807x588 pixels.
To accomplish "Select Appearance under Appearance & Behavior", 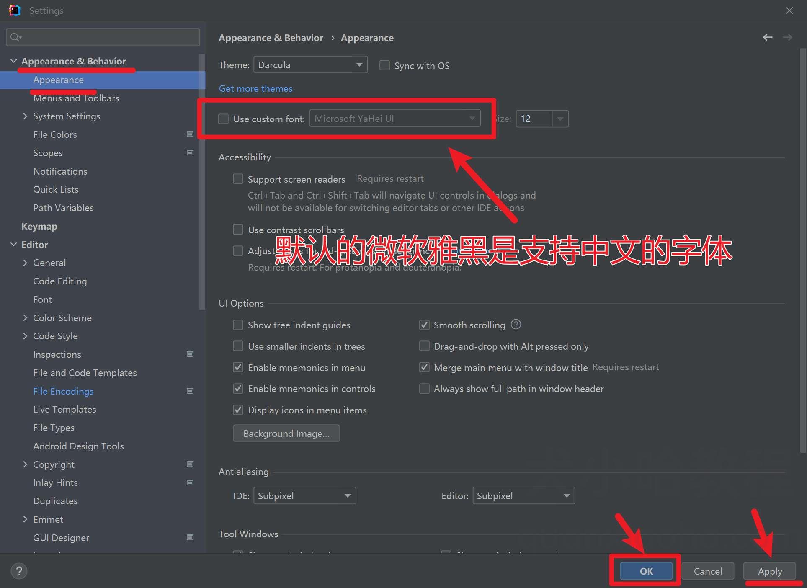I will click(58, 79).
